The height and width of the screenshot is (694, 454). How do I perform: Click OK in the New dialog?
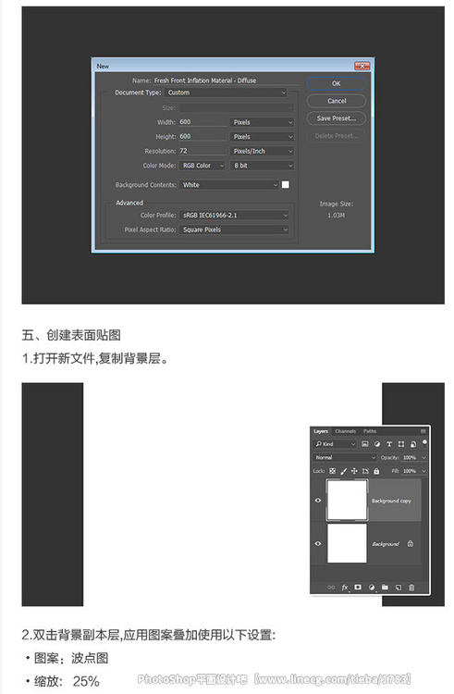[x=337, y=83]
